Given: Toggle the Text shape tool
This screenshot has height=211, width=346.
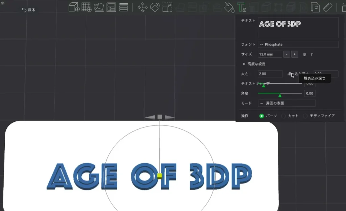Looking at the screenshot, I should (x=241, y=7).
